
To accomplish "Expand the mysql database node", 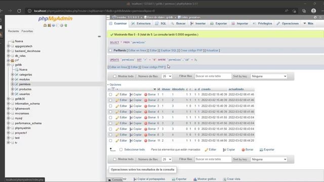I will tap(9, 118).
